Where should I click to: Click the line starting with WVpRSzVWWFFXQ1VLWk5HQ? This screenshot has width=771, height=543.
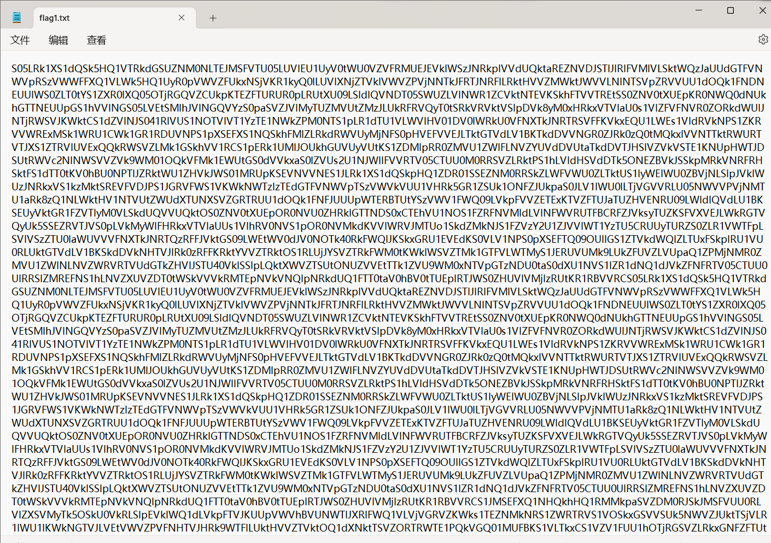[388, 81]
